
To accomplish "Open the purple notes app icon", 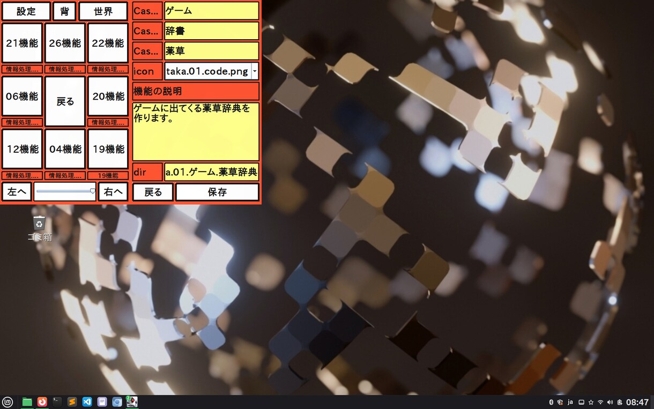I will pyautogui.click(x=102, y=402).
